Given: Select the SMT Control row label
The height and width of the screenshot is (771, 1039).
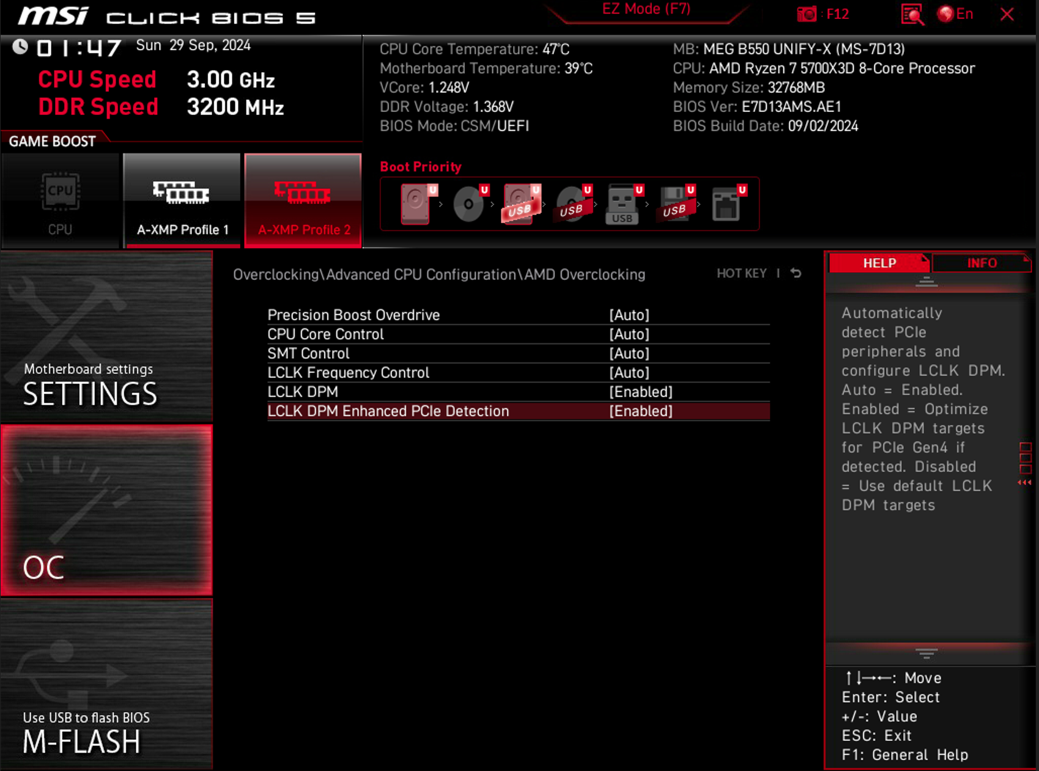Looking at the screenshot, I should (x=308, y=353).
